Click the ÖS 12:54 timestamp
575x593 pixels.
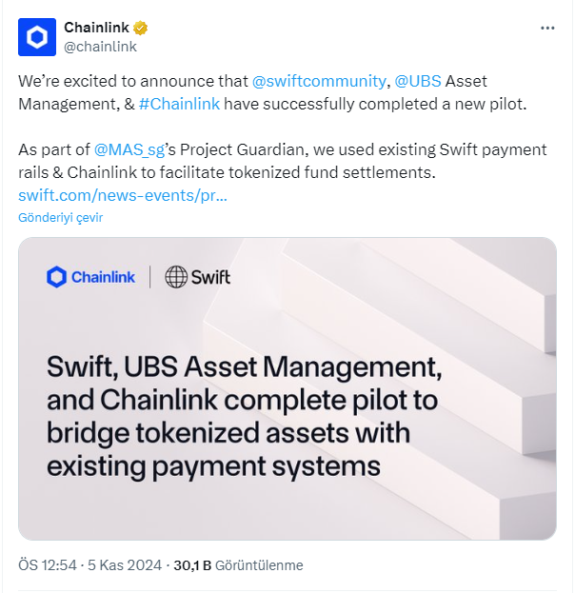click(x=48, y=564)
